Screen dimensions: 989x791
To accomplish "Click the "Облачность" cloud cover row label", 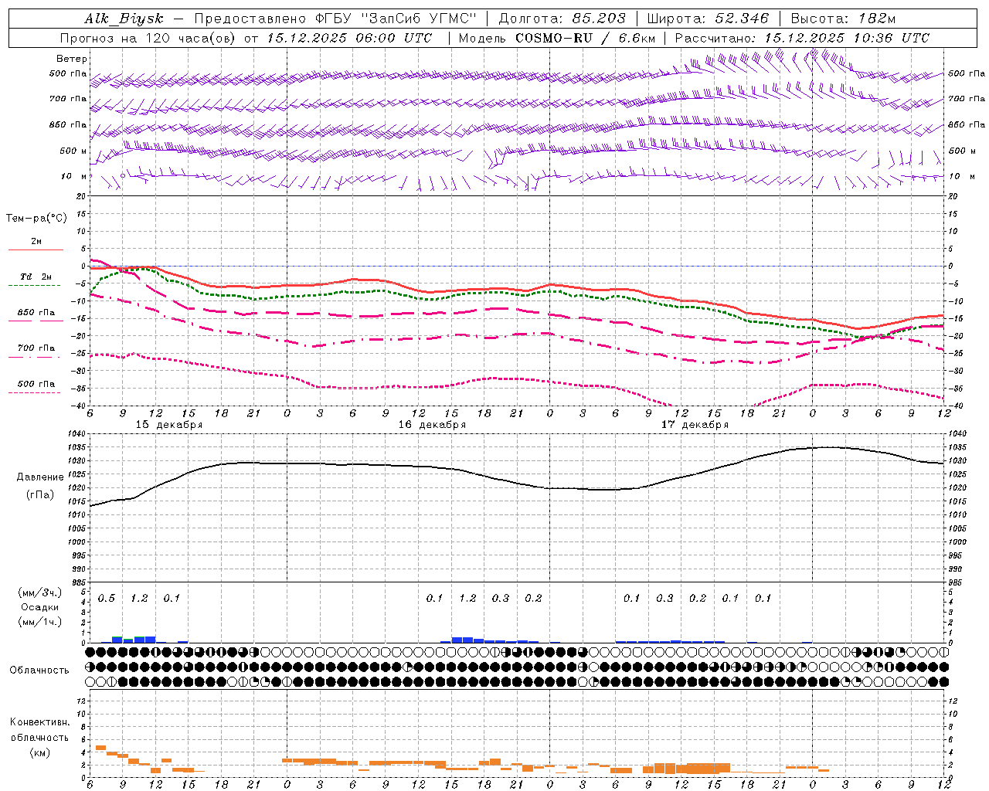I will pyautogui.click(x=39, y=670).
